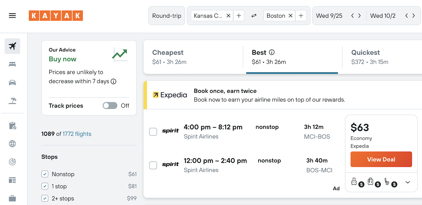Click the Stops filter heading

point(49,157)
